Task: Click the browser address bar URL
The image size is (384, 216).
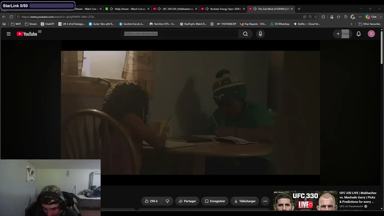Action: pos(58,17)
